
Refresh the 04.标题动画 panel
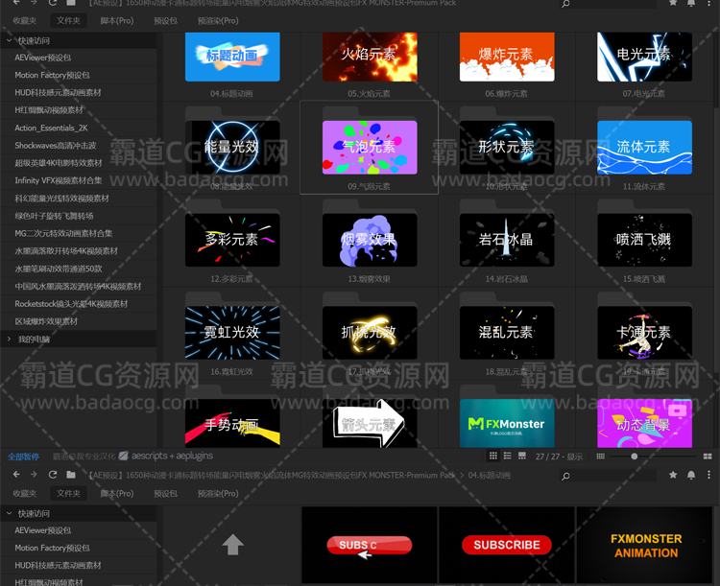[53, 475]
